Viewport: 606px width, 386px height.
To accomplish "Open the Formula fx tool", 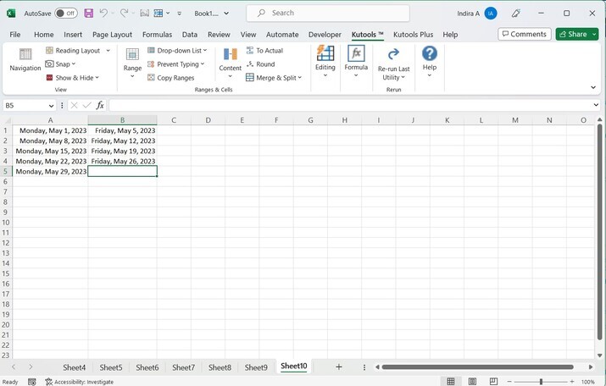I will tap(356, 53).
